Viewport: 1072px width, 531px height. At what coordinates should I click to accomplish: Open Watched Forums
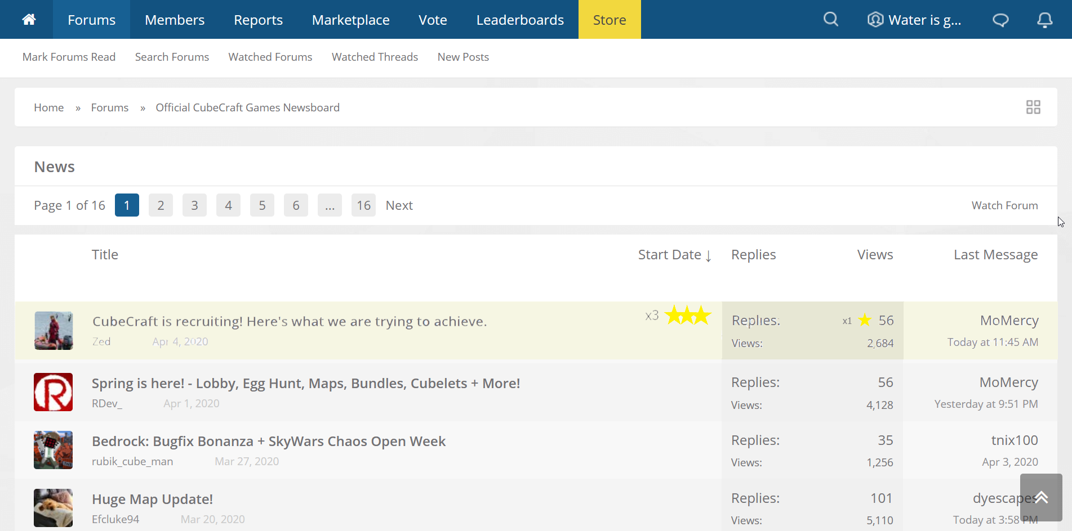coord(270,57)
